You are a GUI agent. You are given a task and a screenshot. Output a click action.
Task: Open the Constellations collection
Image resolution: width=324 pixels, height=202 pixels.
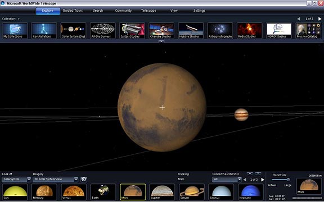tap(44, 31)
